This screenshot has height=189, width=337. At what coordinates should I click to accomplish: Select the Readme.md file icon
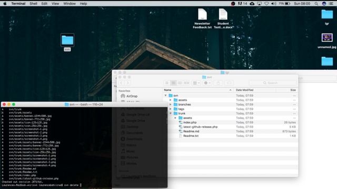click(x=181, y=131)
